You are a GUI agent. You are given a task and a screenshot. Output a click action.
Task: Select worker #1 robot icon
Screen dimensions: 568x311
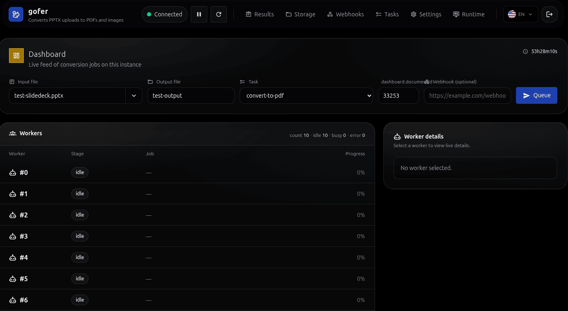tap(13, 194)
